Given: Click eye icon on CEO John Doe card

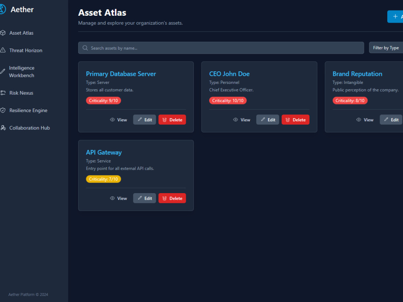Looking at the screenshot, I should pyautogui.click(x=235, y=120).
